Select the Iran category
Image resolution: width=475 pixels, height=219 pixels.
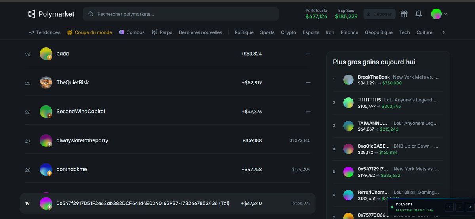point(330,32)
